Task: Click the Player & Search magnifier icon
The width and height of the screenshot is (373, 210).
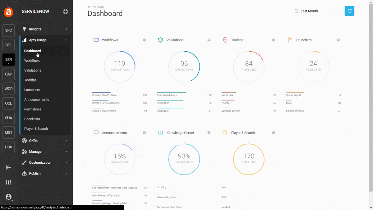Action: (225, 133)
